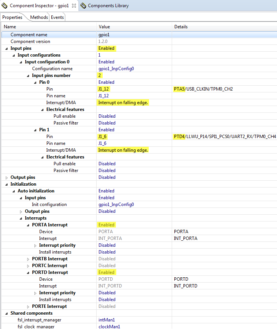Viewport: 277px width, 329px height.
Task: Expand the PORTB Interrupt node
Action: pos(28,259)
